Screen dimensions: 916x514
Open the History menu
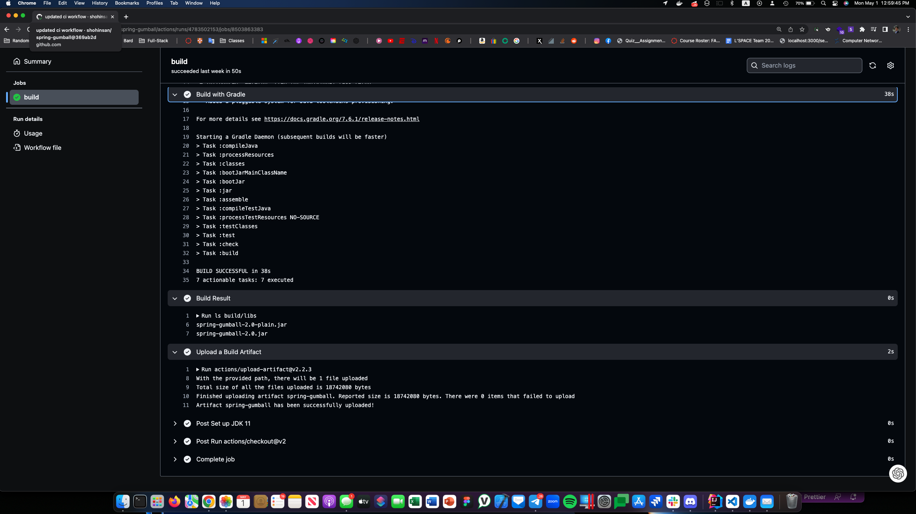[99, 3]
